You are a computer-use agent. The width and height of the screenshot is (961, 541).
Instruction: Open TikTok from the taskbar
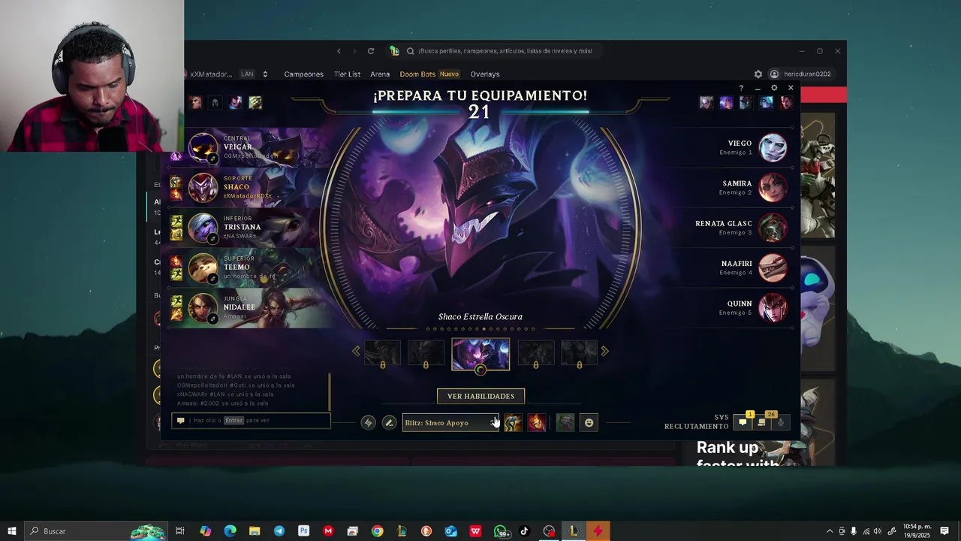[524, 531]
